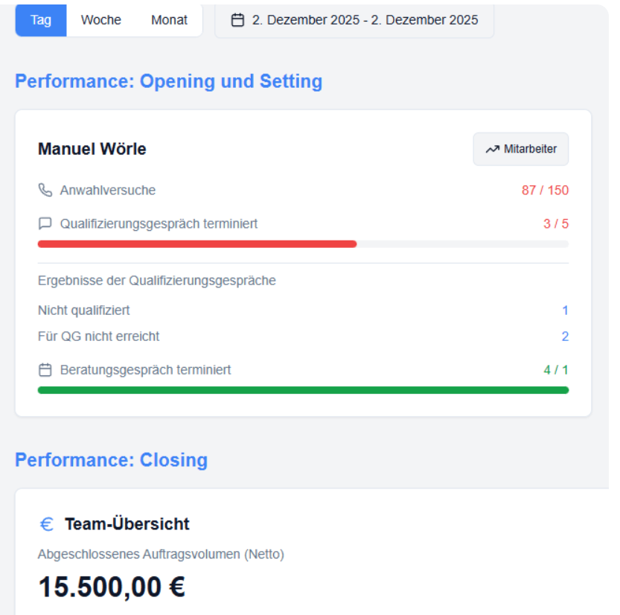Click the Beratungsgespräch terminiert label
620x615 pixels.
(145, 370)
